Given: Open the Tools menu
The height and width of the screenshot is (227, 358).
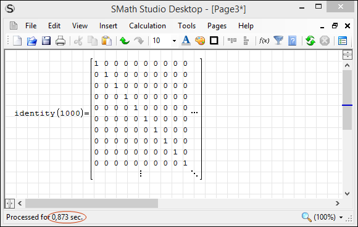Looking at the screenshot, I should pyautogui.click(x=187, y=26).
